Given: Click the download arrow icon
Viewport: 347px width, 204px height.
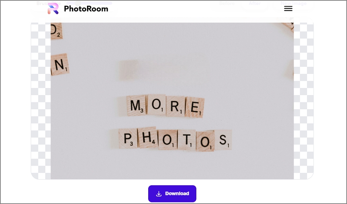Looking at the screenshot, I should pyautogui.click(x=159, y=194).
